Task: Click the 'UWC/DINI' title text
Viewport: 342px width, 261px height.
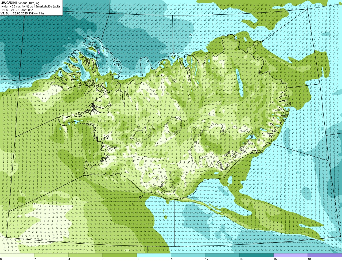Action: (x=9, y=3)
